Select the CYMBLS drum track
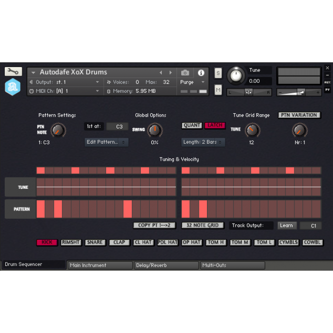333x333 pixels. [289, 243]
